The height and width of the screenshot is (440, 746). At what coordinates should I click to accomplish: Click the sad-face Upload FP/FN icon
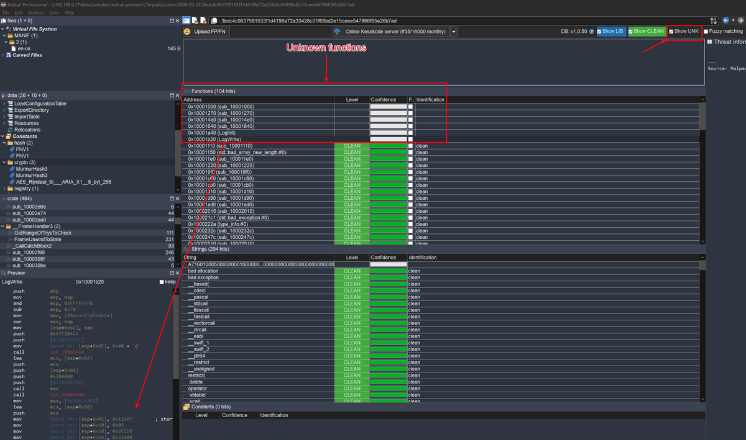187,31
